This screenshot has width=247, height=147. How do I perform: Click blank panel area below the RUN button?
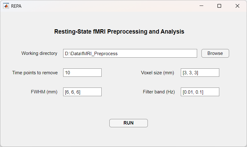[128, 137]
